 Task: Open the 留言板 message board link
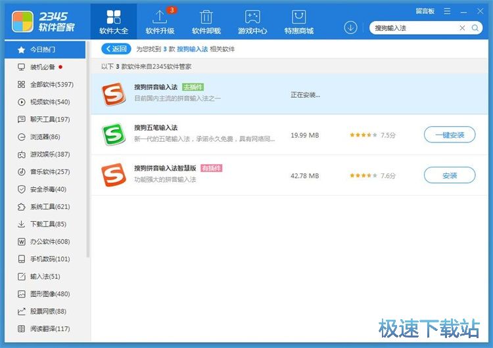coord(425,11)
